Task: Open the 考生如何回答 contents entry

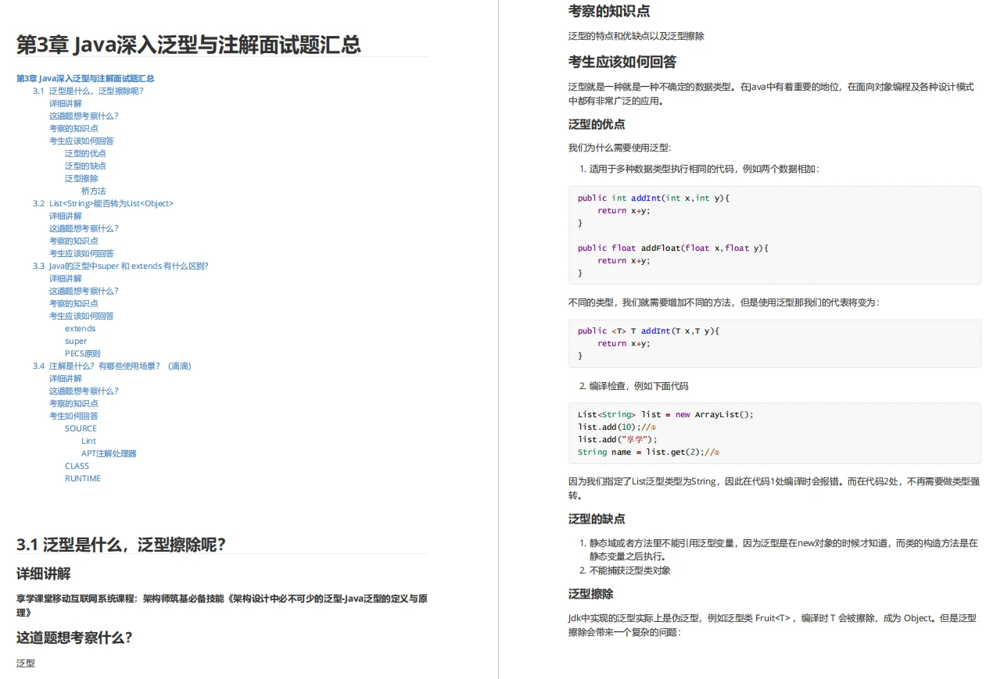Action: point(74,416)
